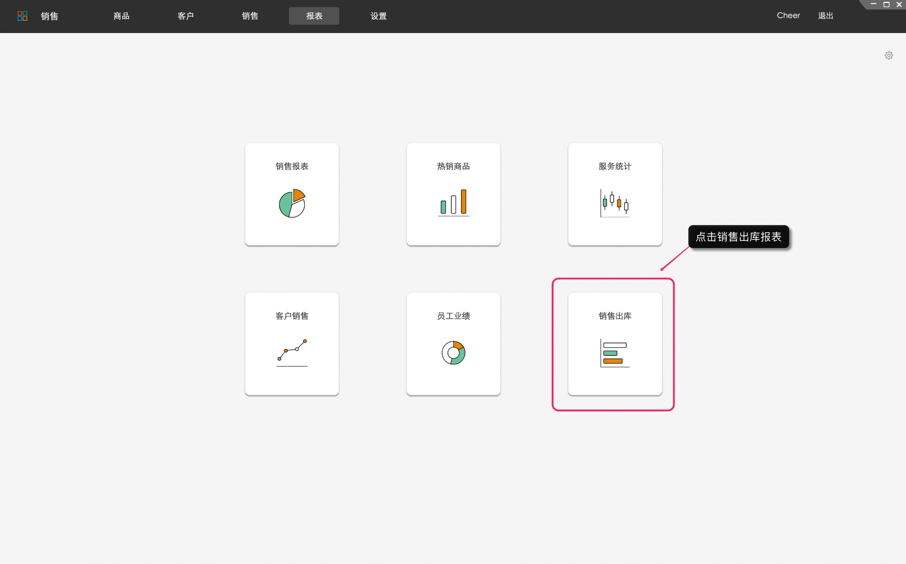The height and width of the screenshot is (564, 906).
Task: Minimize the application window
Action: coord(873,5)
